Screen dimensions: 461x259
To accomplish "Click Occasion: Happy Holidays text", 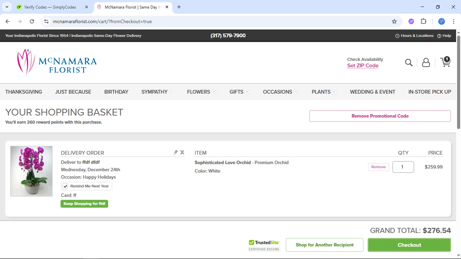I will pyautogui.click(x=88, y=177).
